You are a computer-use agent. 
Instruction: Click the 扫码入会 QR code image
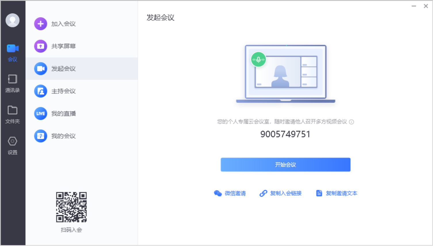point(71,207)
